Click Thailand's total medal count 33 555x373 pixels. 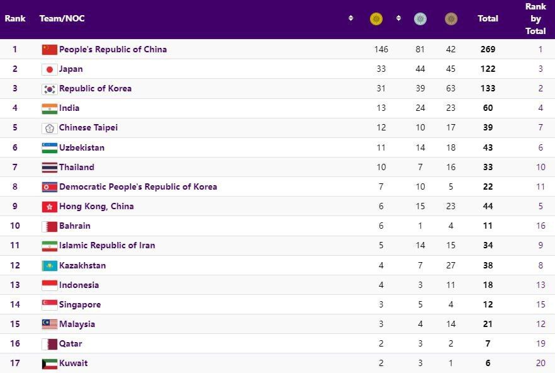tap(488, 168)
